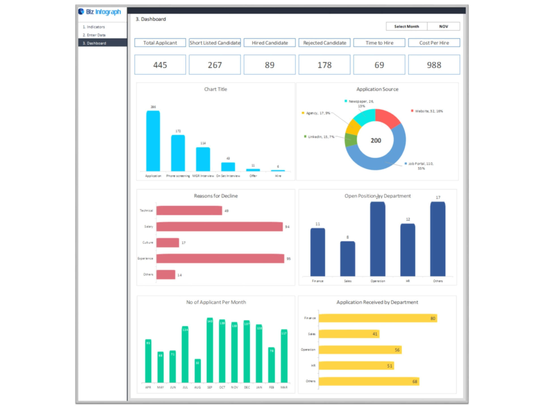Open the Select Month dropdown
This screenshot has width=544, height=408.
point(406,26)
